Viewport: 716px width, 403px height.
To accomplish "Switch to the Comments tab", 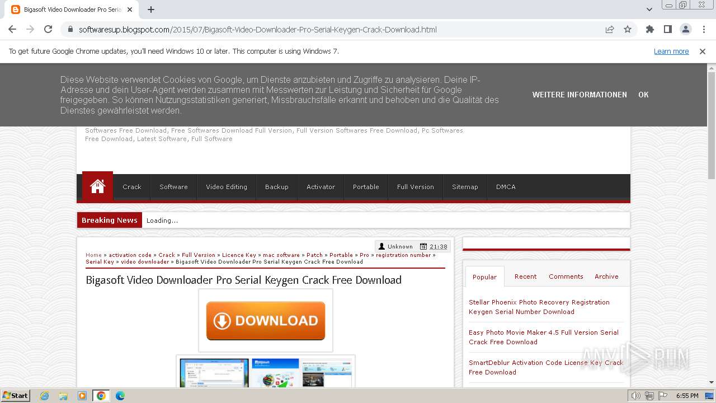I will click(566, 277).
